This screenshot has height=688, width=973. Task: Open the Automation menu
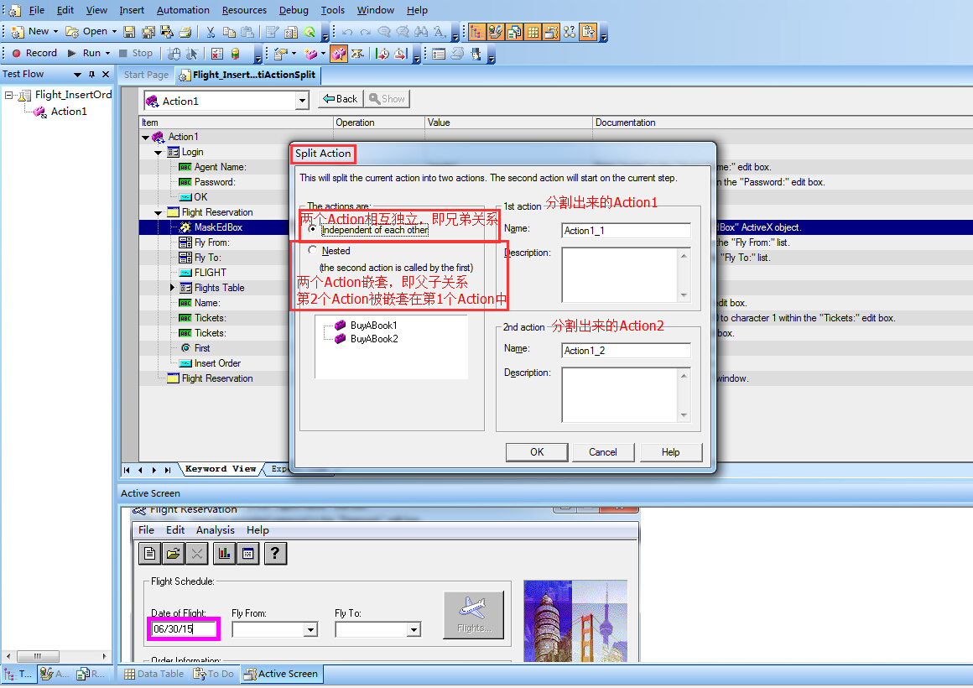point(183,10)
